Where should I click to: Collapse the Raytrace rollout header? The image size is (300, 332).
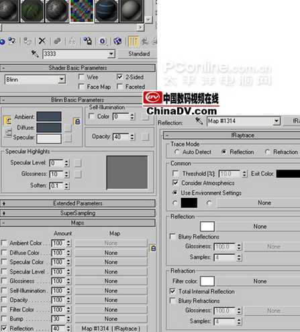pos(232,135)
